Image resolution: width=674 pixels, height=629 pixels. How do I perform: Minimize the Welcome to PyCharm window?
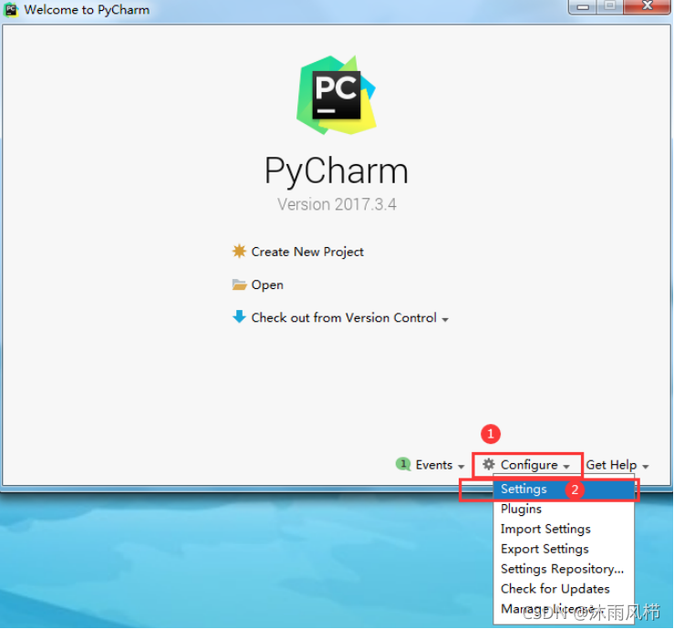(x=583, y=7)
